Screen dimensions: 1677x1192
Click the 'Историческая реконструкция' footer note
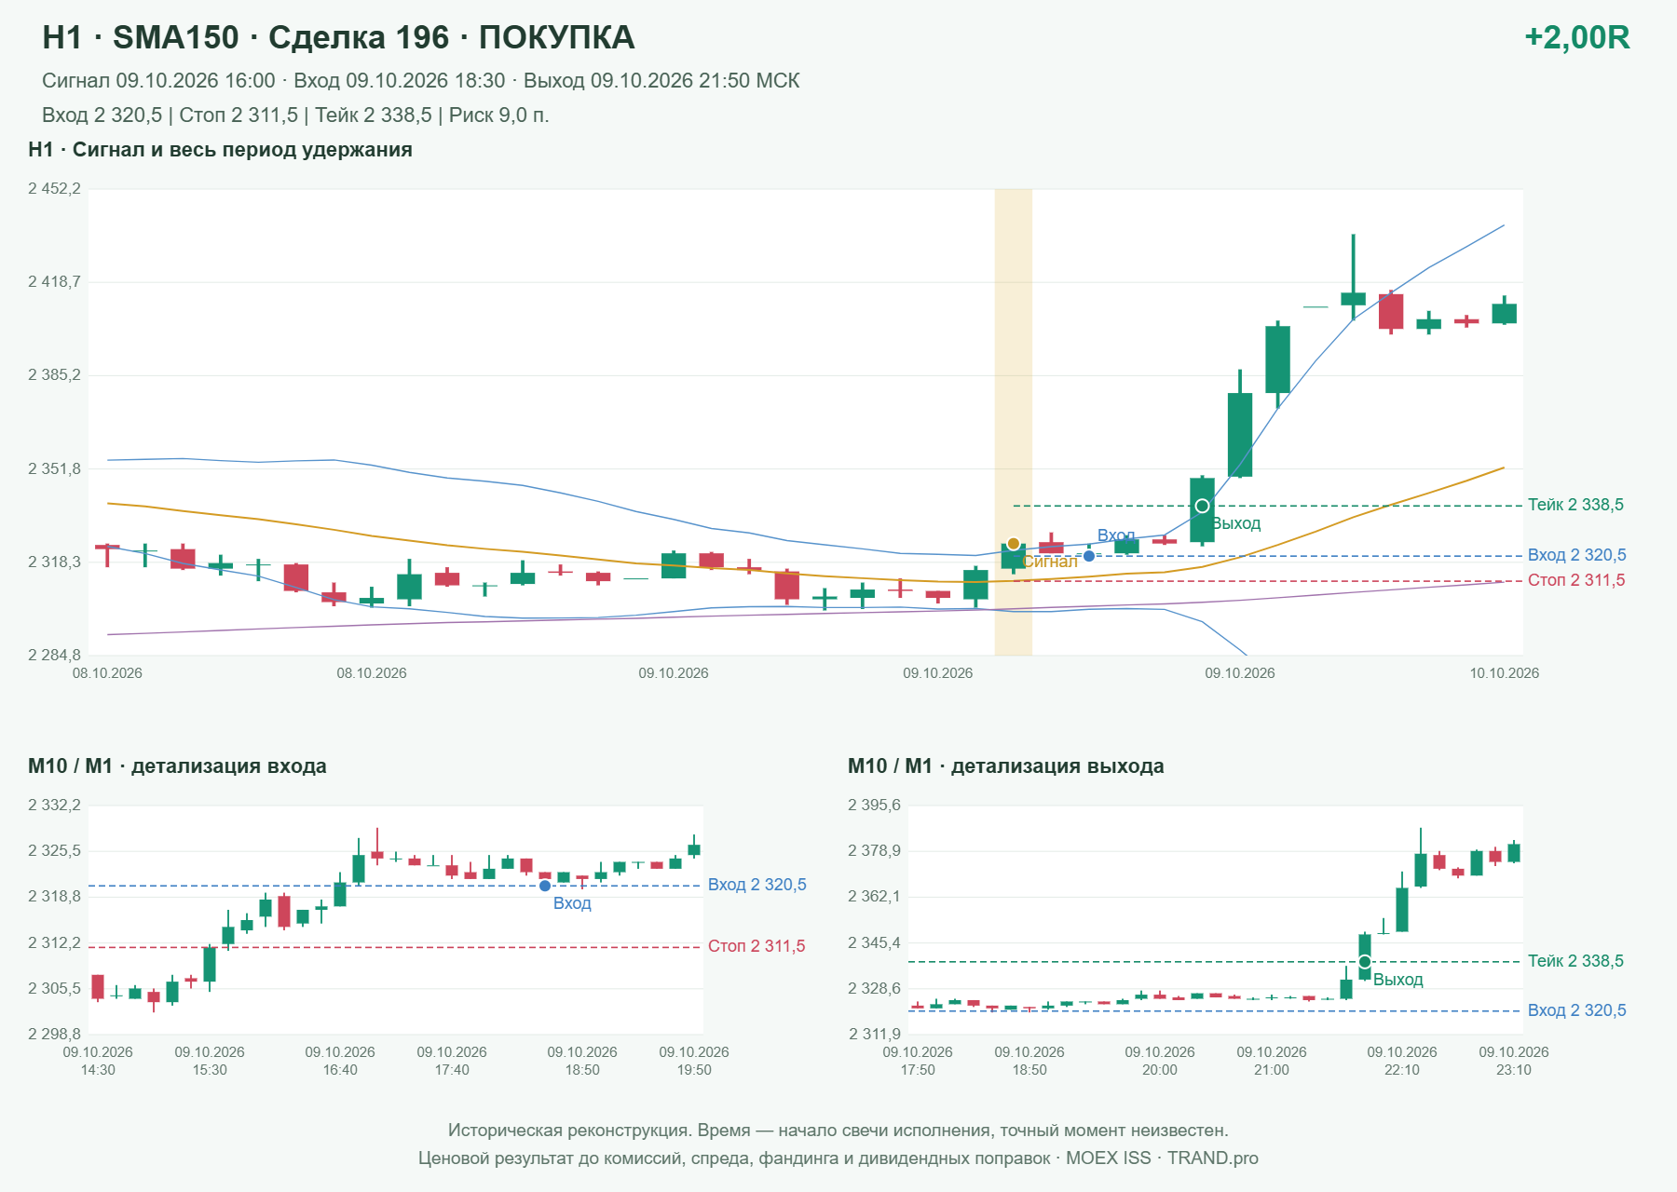pos(838,1131)
